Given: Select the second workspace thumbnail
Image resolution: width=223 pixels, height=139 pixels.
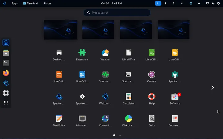Looking at the screenshot, I should point(98,30).
